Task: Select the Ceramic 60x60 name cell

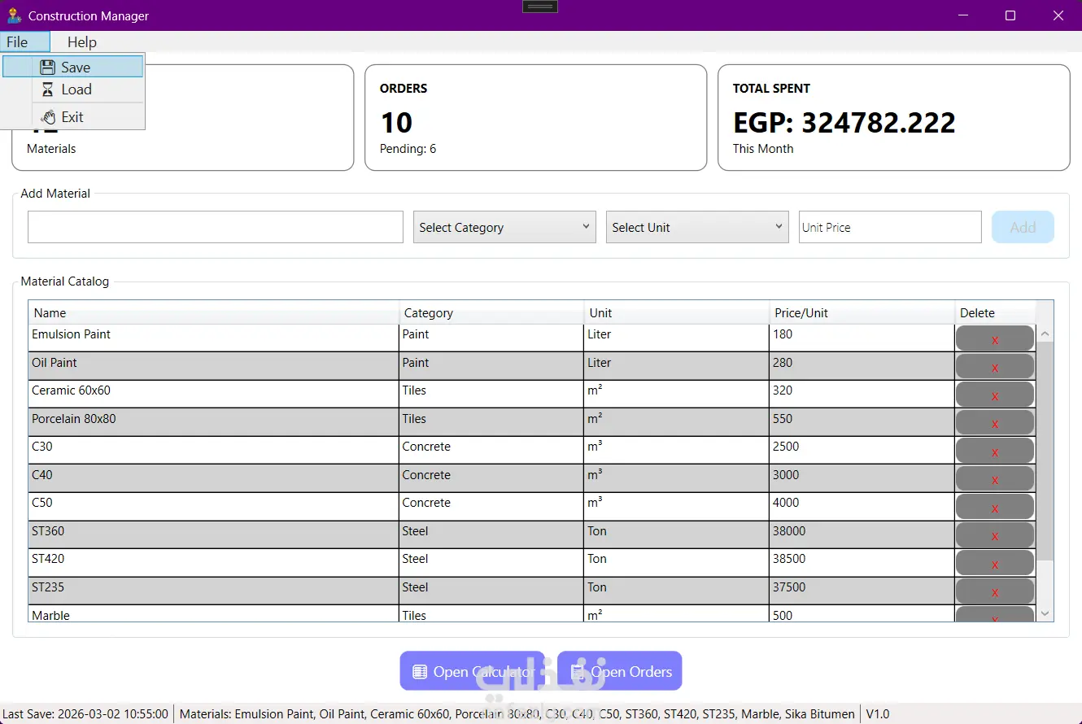Action: pos(214,394)
